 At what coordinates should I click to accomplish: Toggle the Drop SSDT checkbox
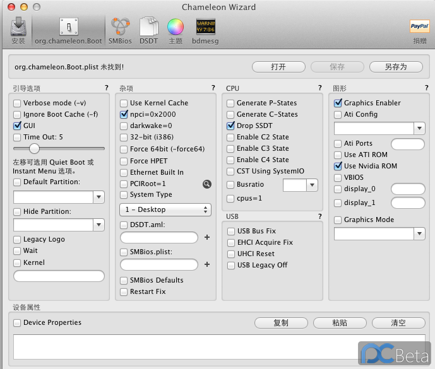point(231,126)
